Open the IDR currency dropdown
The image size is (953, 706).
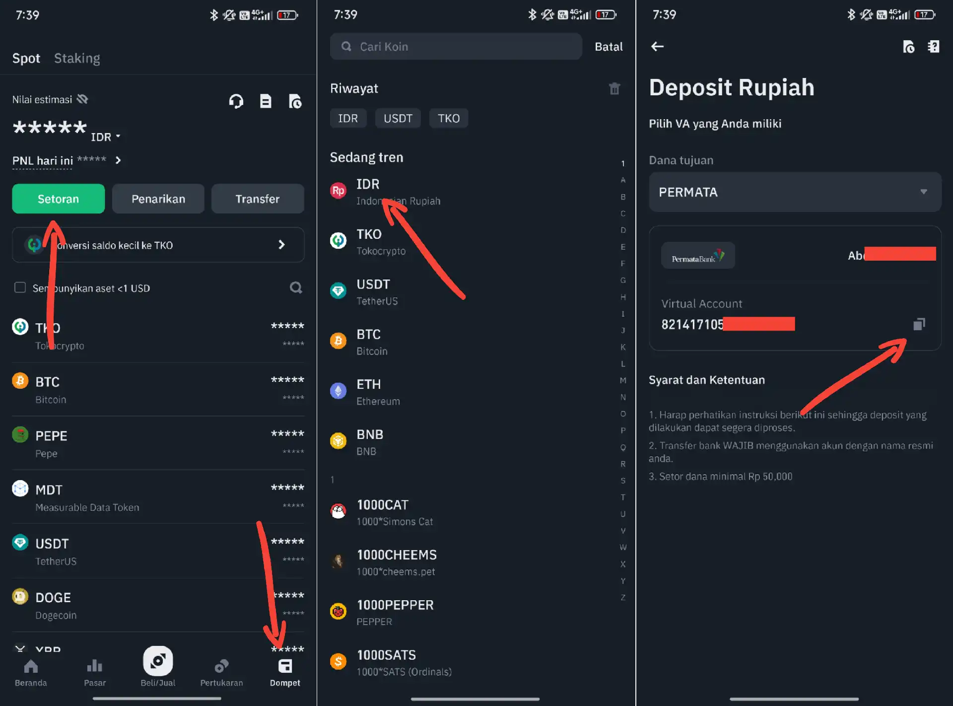[106, 137]
